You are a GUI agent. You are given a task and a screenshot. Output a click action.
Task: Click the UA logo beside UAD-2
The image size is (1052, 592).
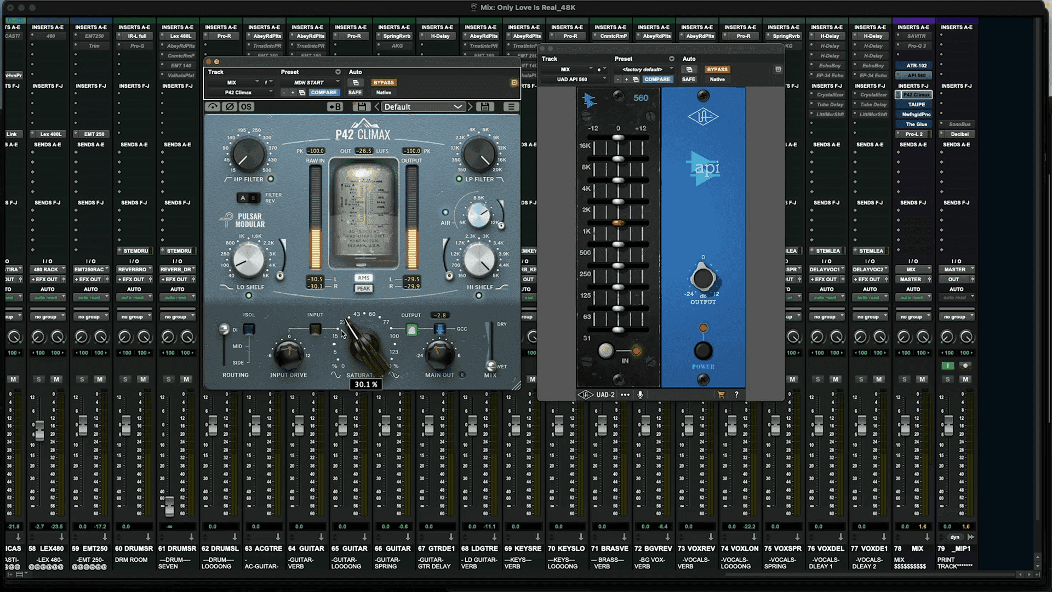pyautogui.click(x=585, y=395)
